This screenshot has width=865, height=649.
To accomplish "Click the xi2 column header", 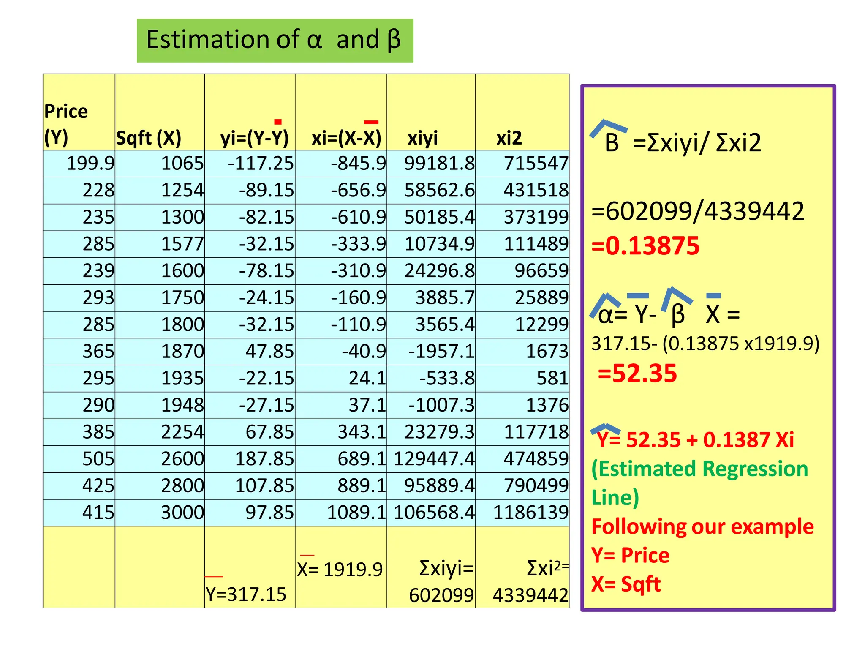I will (x=509, y=138).
